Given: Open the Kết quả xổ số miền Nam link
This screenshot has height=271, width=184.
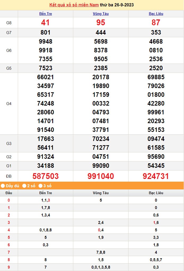Looking at the screenshot, I should click(x=74, y=5).
